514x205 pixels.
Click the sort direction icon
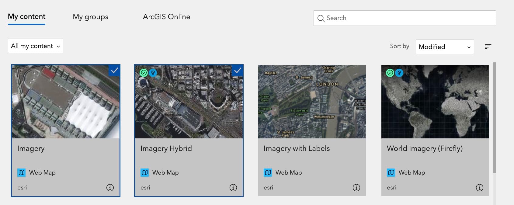[488, 47]
